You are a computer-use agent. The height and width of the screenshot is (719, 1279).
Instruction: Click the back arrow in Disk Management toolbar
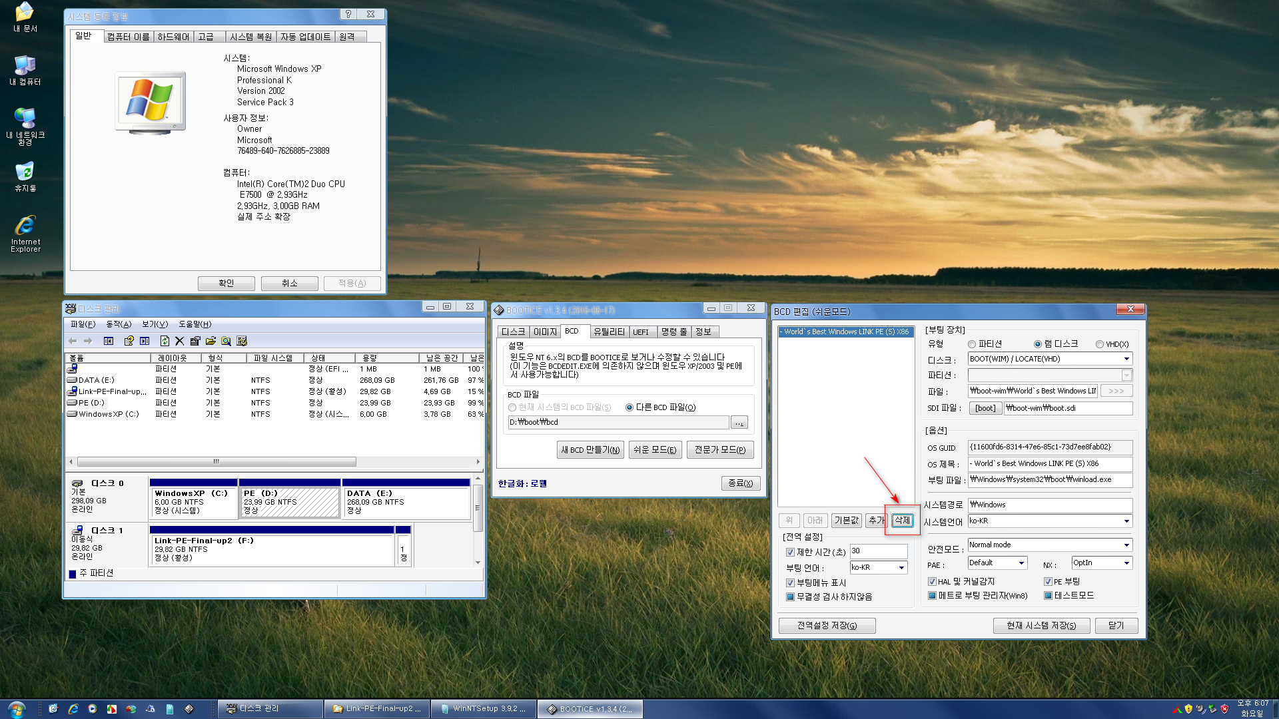(73, 342)
